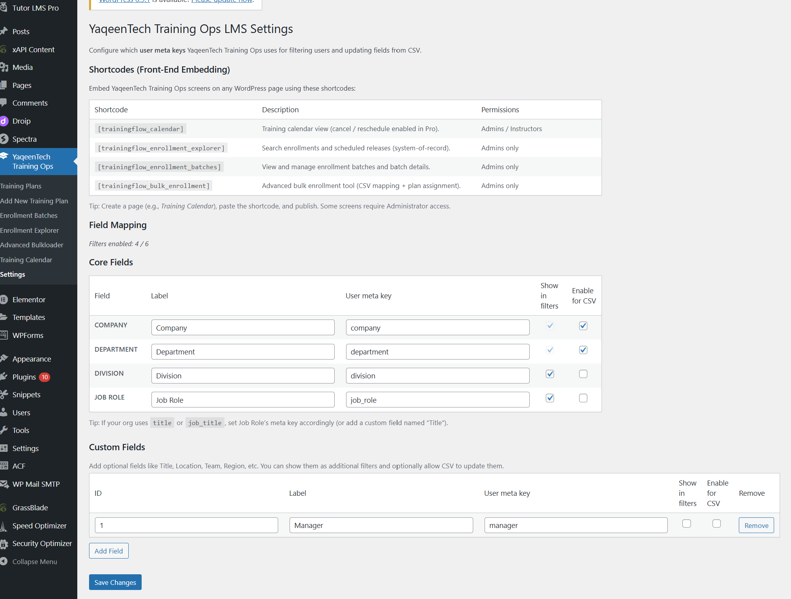Click the WPForms sidebar icon
Image resolution: width=791 pixels, height=599 pixels.
tap(4, 335)
